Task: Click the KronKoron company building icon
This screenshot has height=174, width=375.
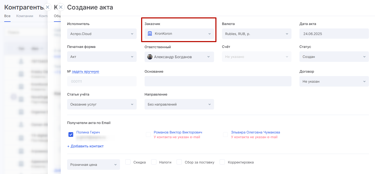Action: pos(150,34)
